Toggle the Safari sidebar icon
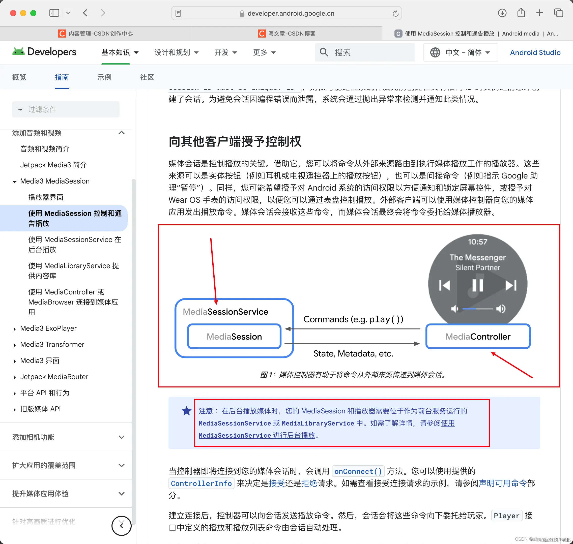The width and height of the screenshot is (573, 544). [x=54, y=13]
